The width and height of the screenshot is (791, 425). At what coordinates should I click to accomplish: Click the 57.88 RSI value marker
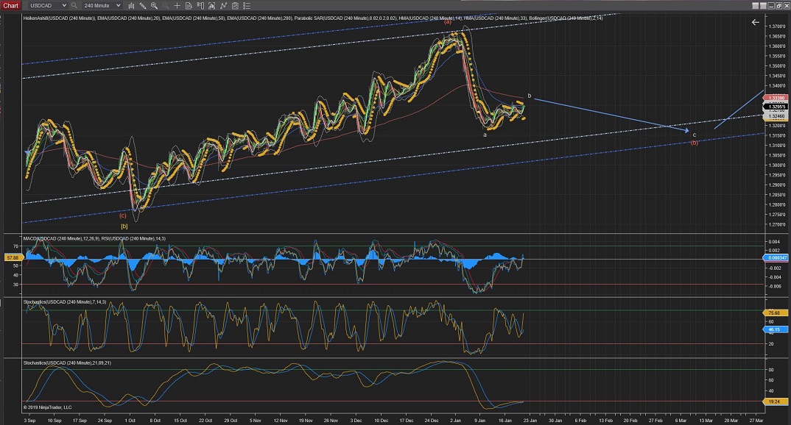(x=12, y=257)
